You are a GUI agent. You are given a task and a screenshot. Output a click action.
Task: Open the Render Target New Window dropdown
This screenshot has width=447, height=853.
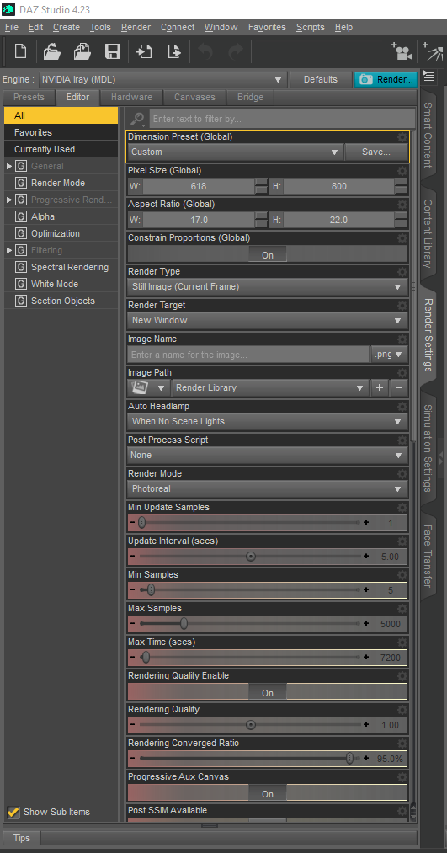(267, 321)
